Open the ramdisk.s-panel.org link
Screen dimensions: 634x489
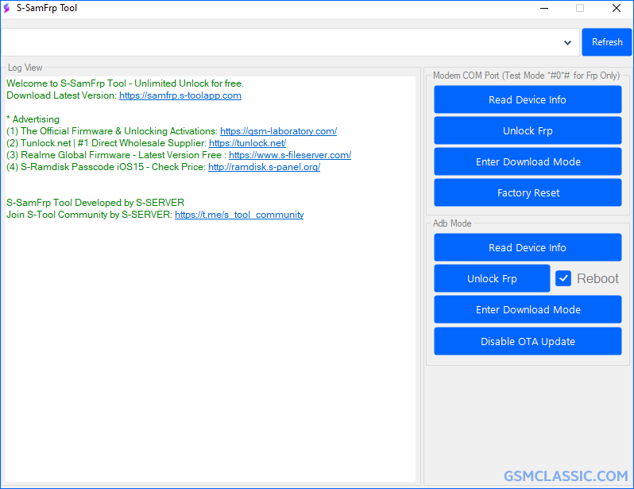(264, 167)
